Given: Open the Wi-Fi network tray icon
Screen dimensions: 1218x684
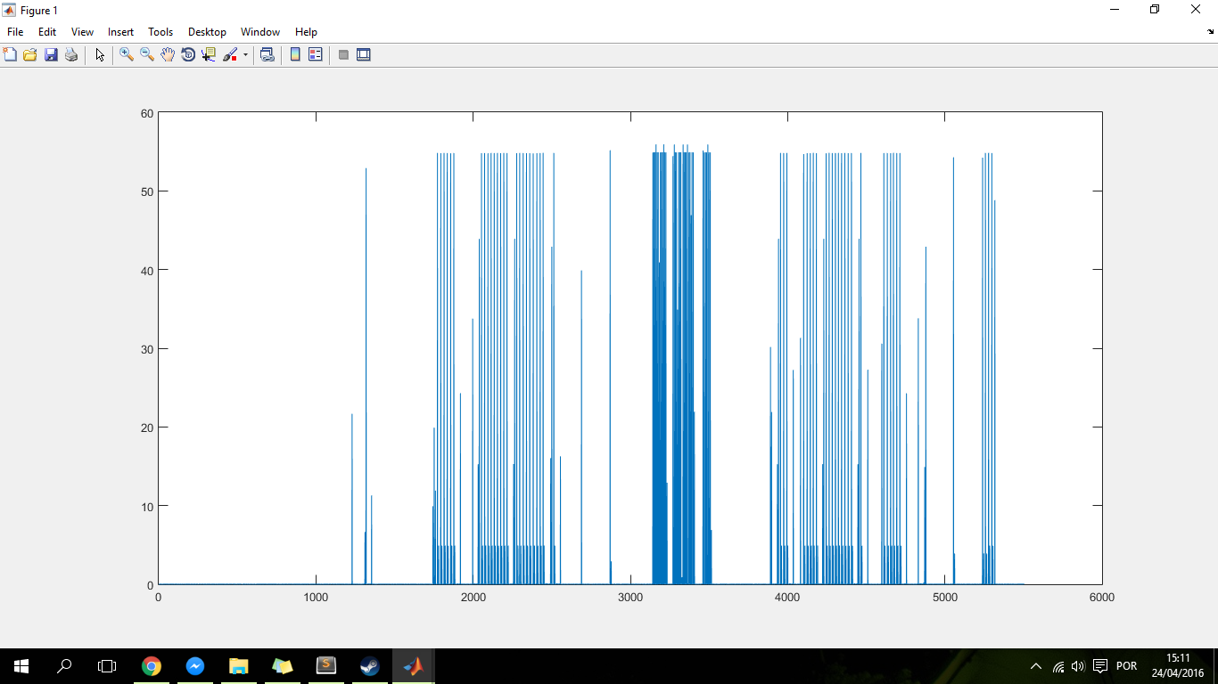Looking at the screenshot, I should pos(1058,666).
